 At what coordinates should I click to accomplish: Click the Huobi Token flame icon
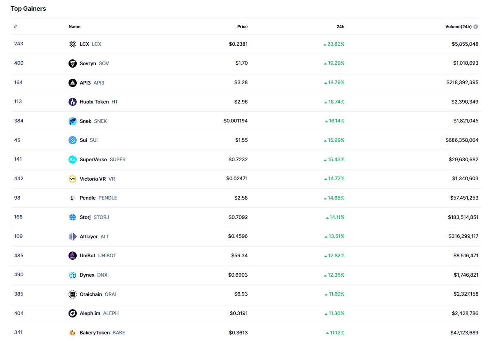(x=73, y=102)
